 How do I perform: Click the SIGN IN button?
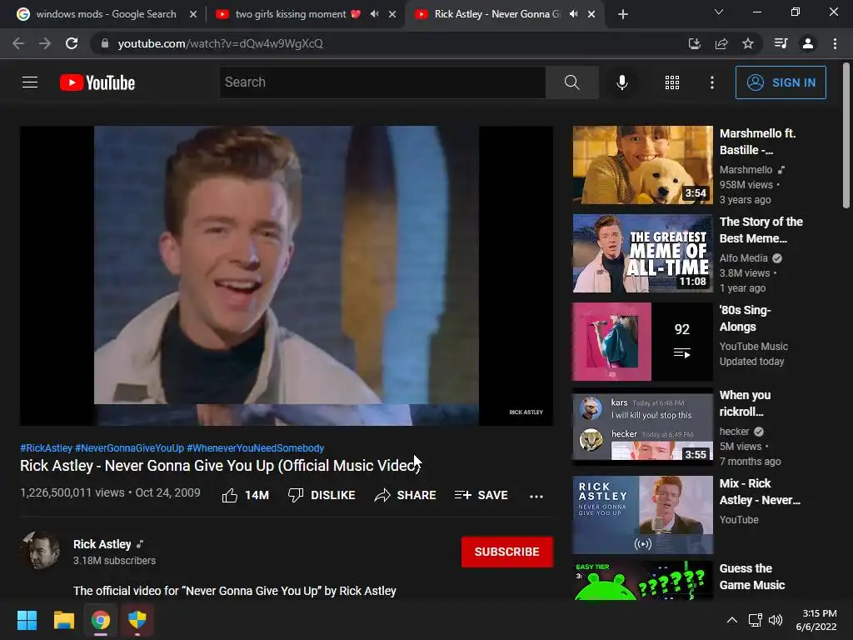(781, 82)
